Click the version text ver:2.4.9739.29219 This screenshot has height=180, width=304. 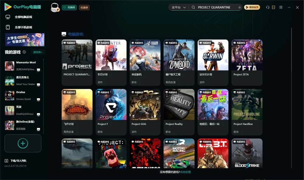(x=15, y=166)
